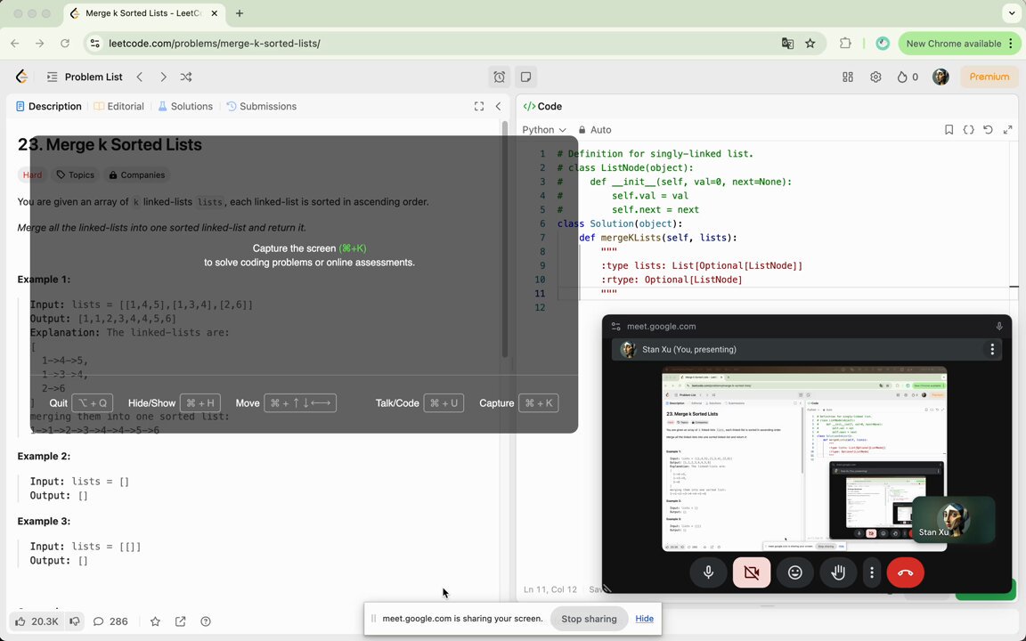Open the notes icon beside timer

click(525, 77)
